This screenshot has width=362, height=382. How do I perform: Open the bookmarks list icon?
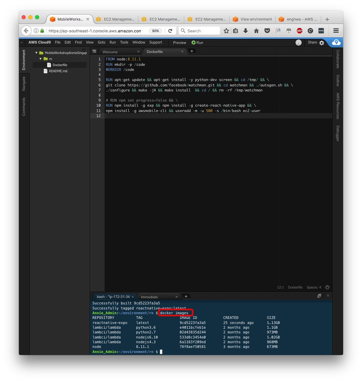(x=235, y=31)
